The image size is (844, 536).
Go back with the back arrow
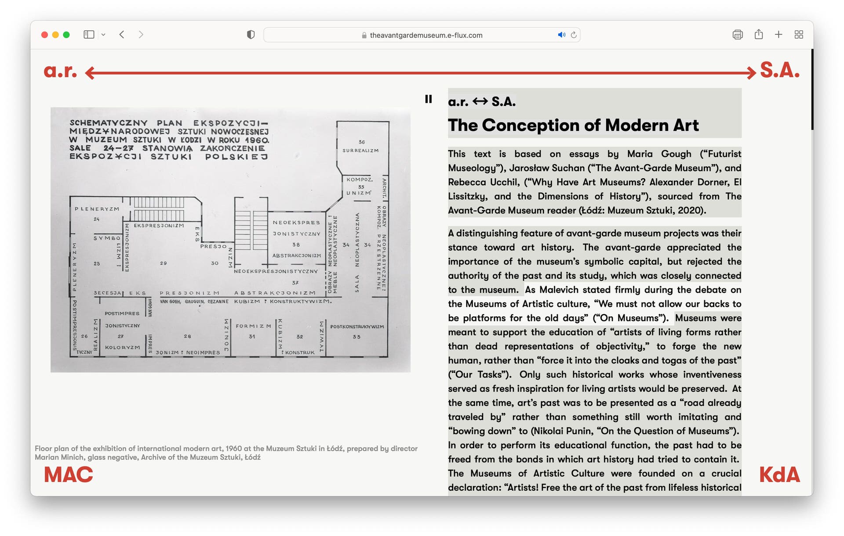pyautogui.click(x=122, y=35)
